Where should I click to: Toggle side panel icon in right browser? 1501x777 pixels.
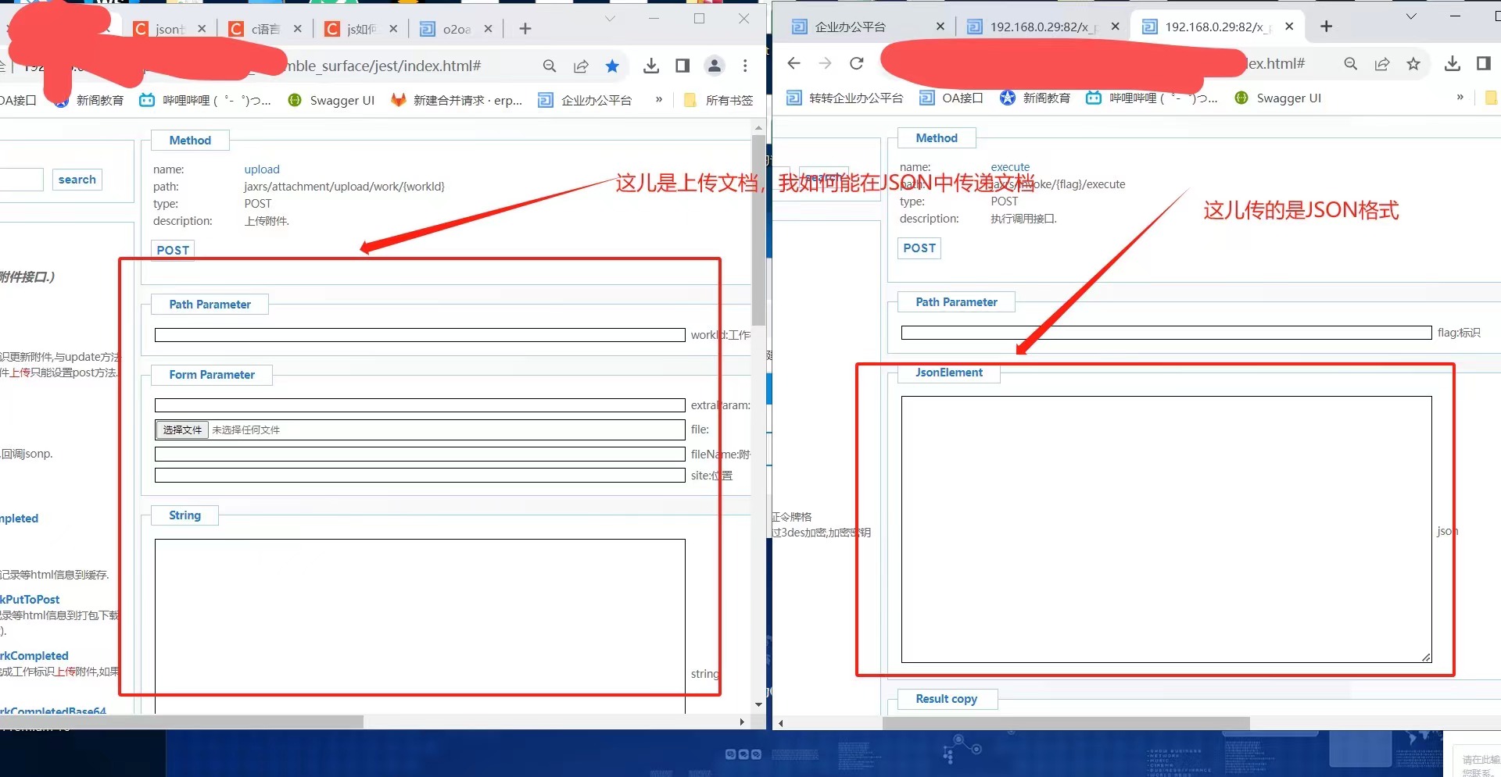coord(1484,64)
